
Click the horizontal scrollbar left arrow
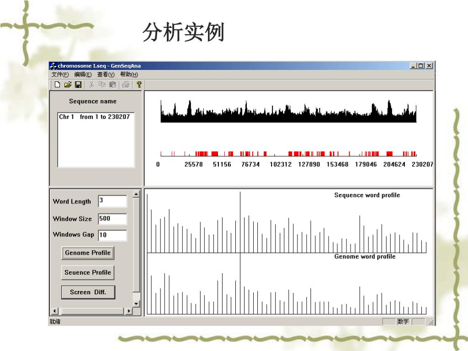point(54,311)
